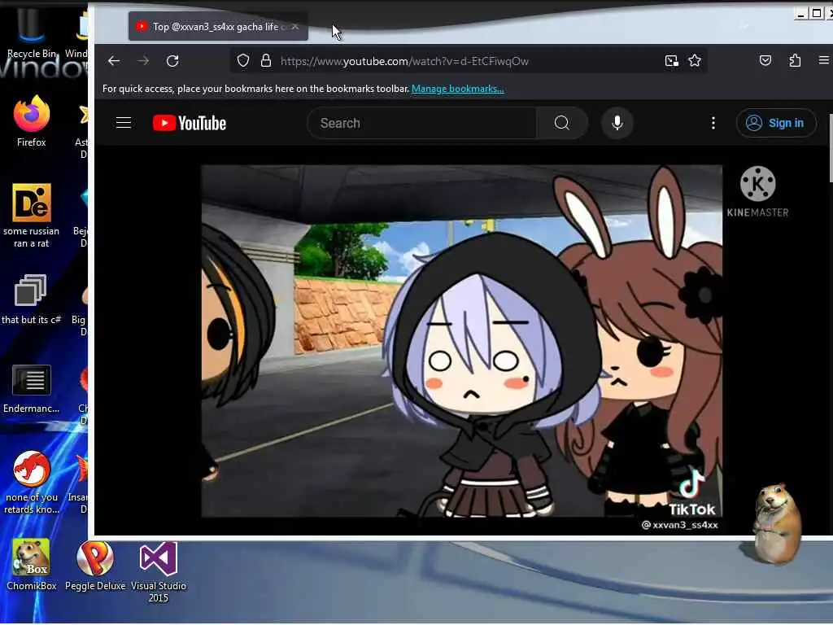Open the YouTube guide hamburger menu
Screen dimensions: 833x625
(x=124, y=123)
